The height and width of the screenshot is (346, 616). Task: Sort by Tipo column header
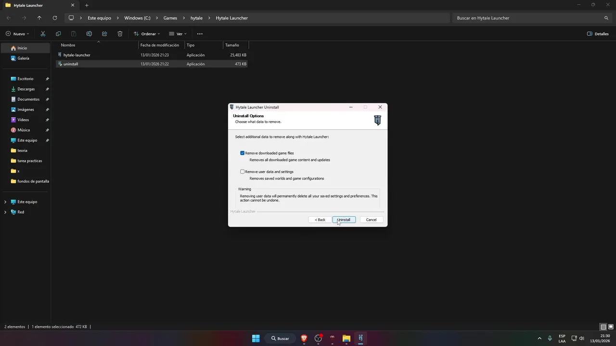pyautogui.click(x=204, y=45)
